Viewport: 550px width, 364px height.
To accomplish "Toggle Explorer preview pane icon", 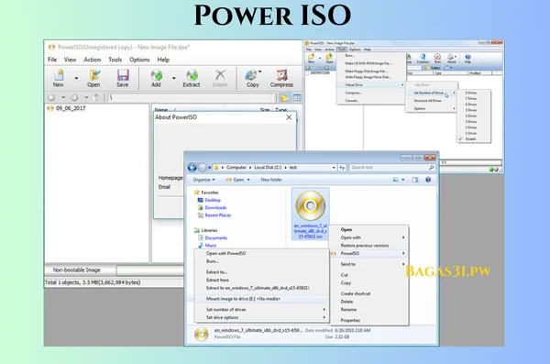I will 415,180.
